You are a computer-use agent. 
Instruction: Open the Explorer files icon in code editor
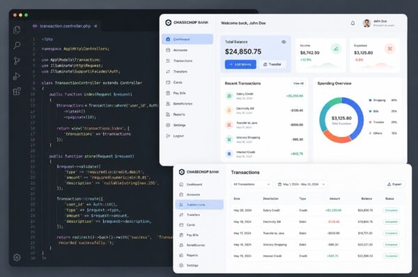tap(17, 29)
